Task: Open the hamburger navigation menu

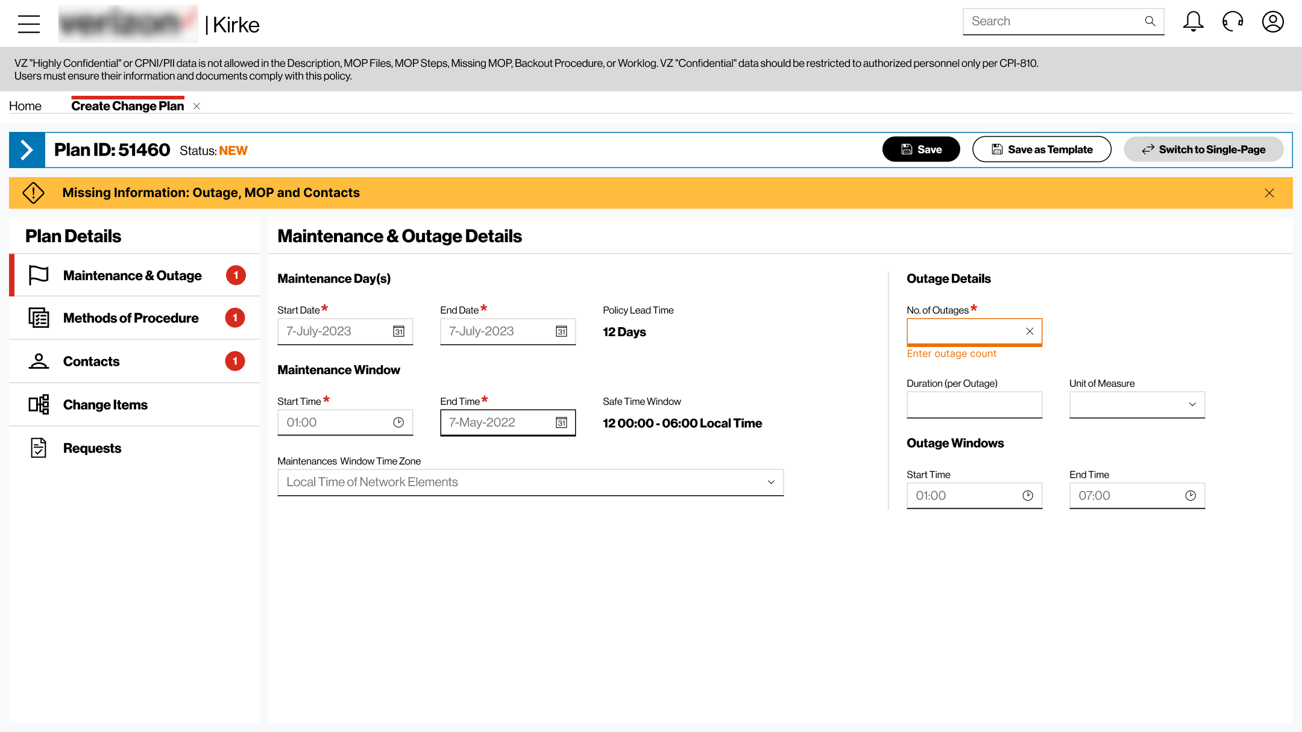Action: pos(29,24)
